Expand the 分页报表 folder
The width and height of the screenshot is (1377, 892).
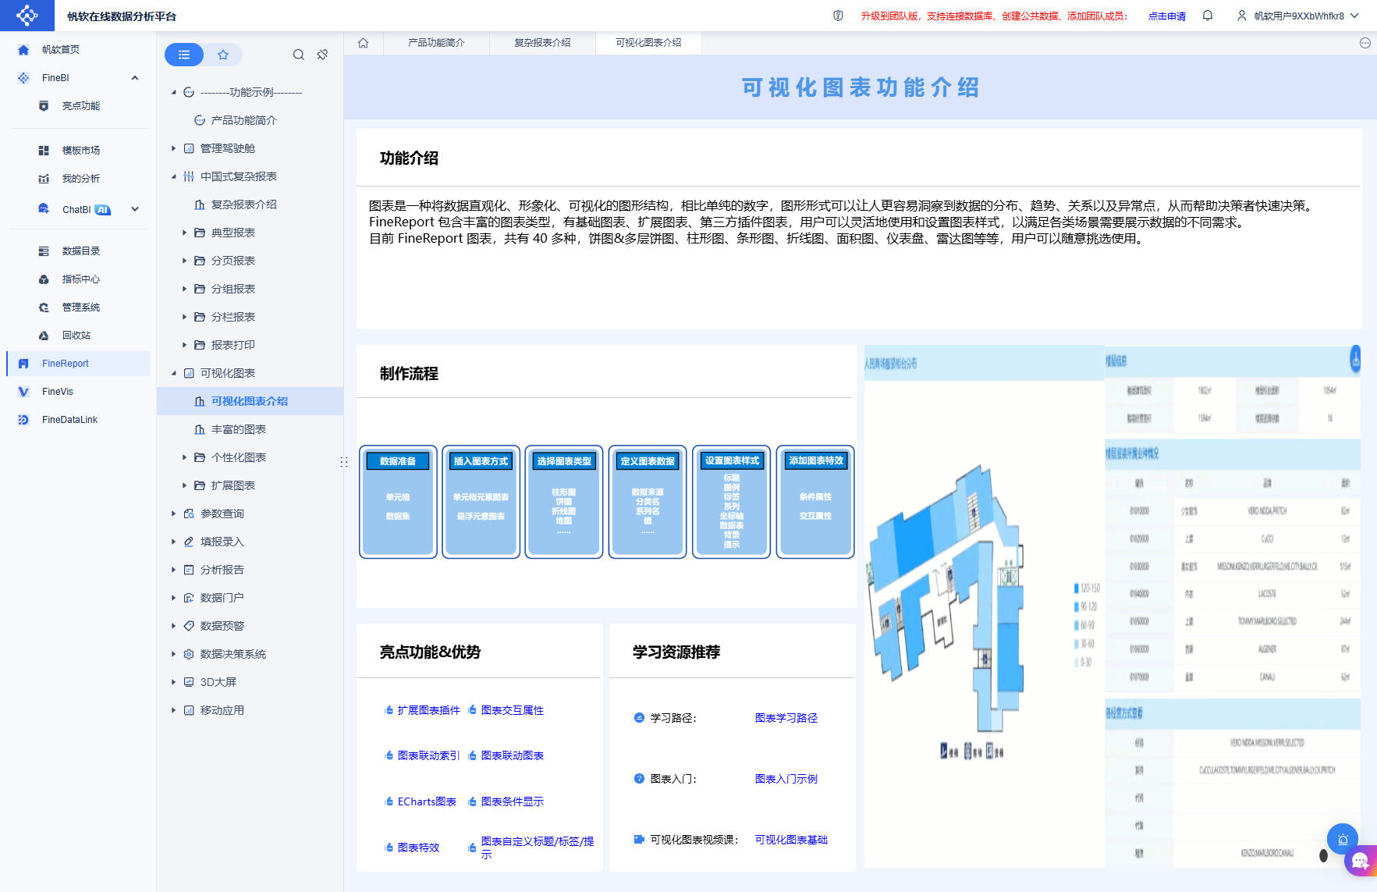(184, 261)
